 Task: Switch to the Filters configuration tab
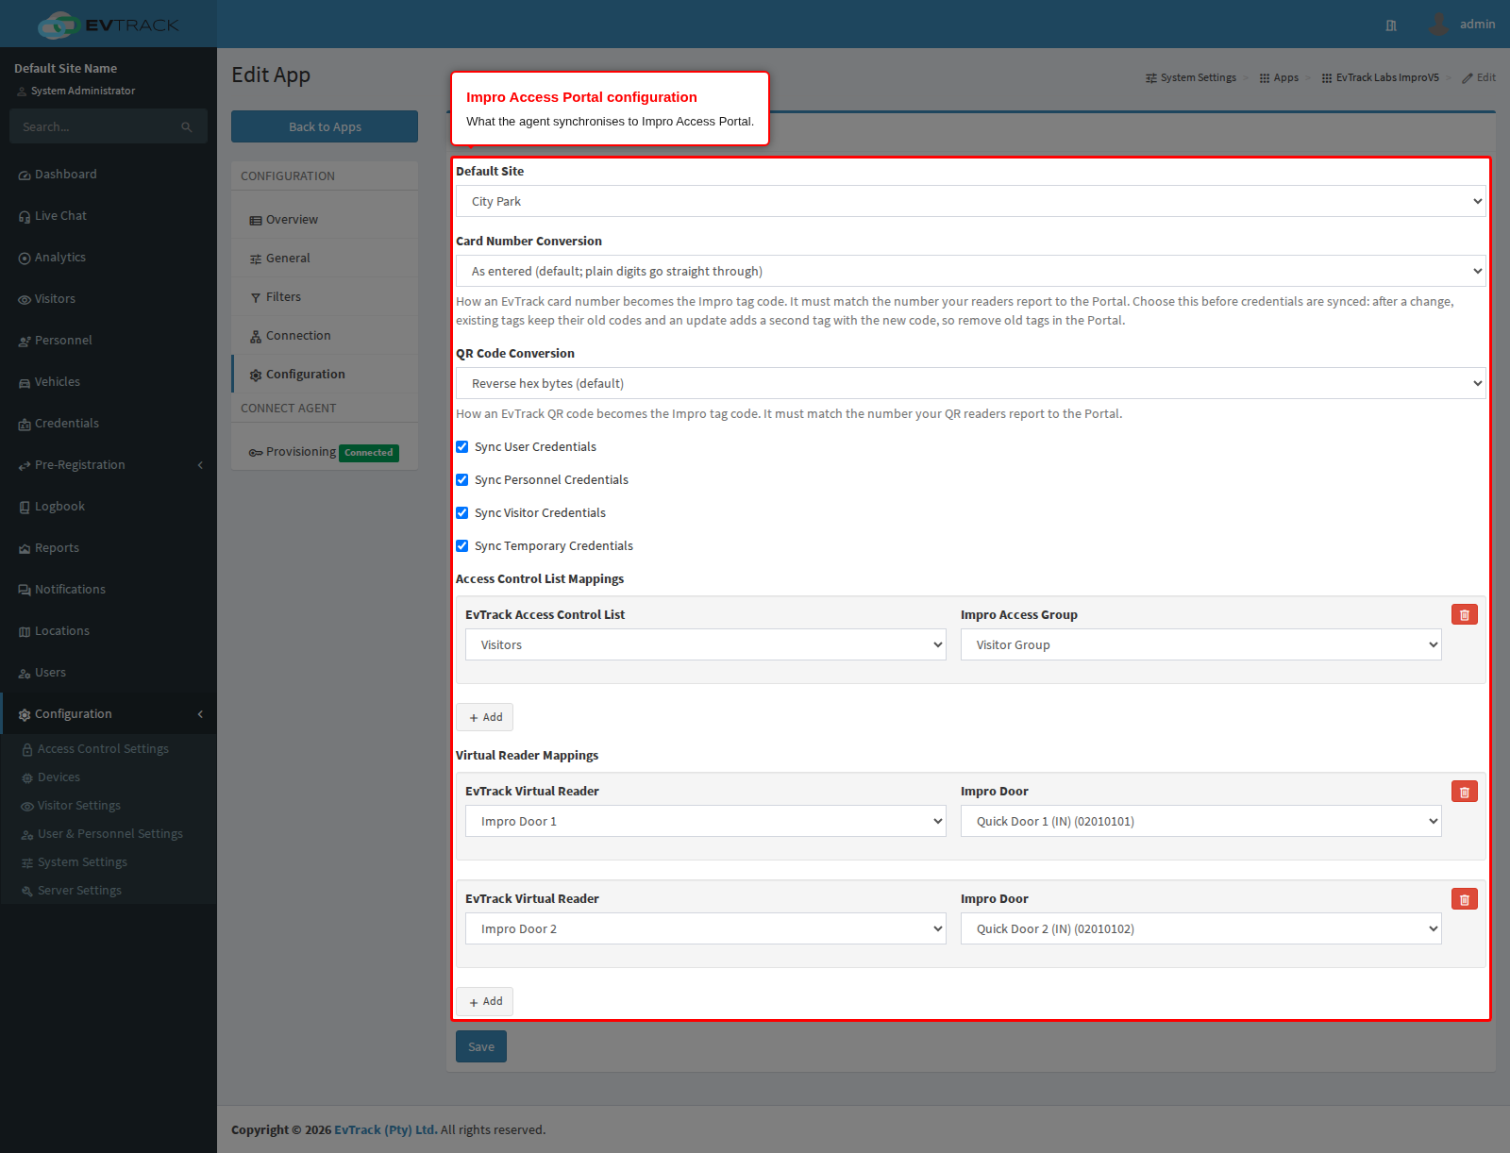pyautogui.click(x=325, y=297)
